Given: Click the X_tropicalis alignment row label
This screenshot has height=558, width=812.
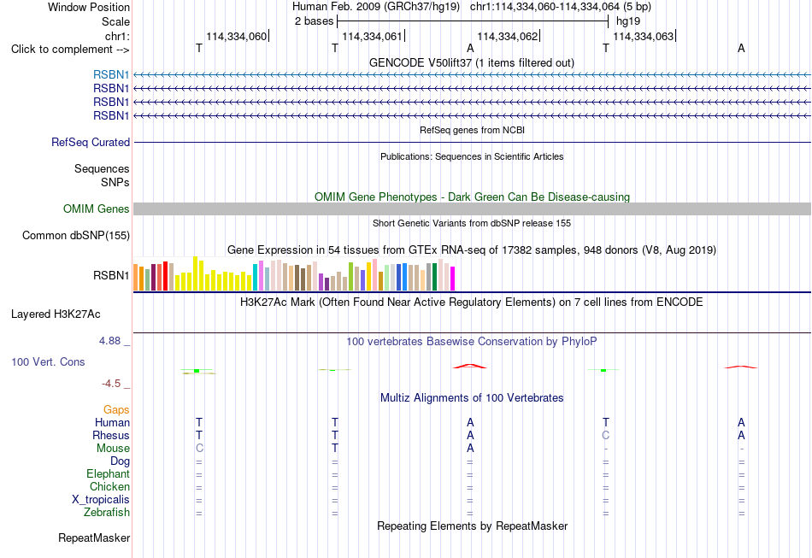Looking at the screenshot, I should pyautogui.click(x=101, y=500).
